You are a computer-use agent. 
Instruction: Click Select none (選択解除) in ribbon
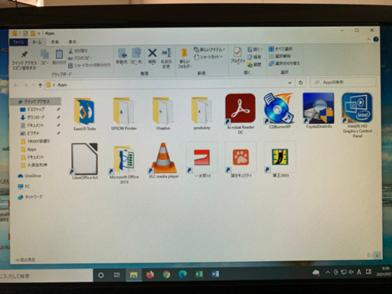pyautogui.click(x=279, y=56)
